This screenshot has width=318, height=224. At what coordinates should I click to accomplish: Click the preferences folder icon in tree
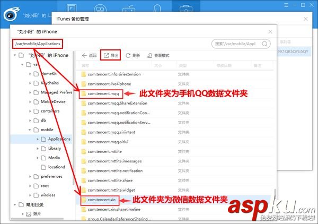pos(36,176)
